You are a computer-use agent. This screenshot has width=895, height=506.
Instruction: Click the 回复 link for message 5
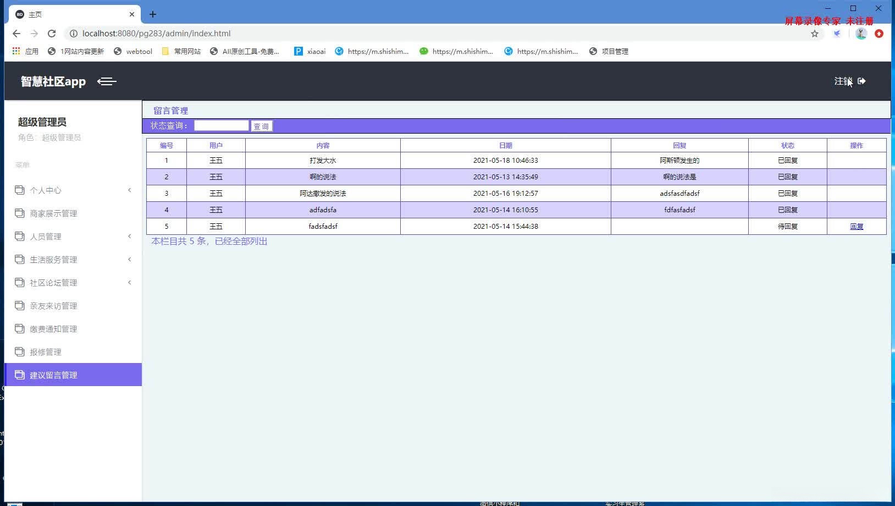857,226
